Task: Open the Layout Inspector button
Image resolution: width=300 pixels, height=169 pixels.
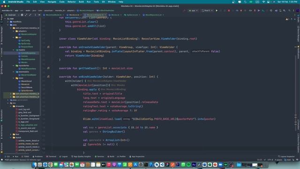Action: point(286,156)
